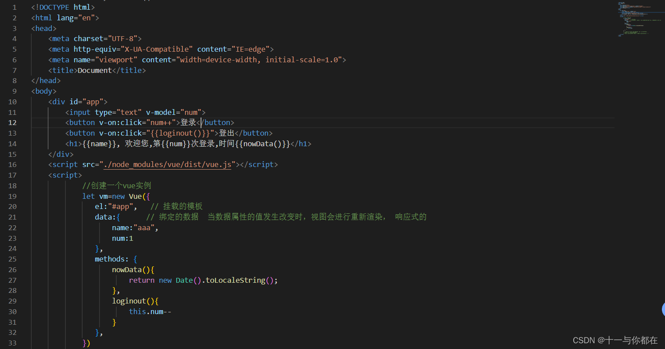665x349 pixels.
Task: Click the methods: key on line 25
Action: [x=112, y=259]
